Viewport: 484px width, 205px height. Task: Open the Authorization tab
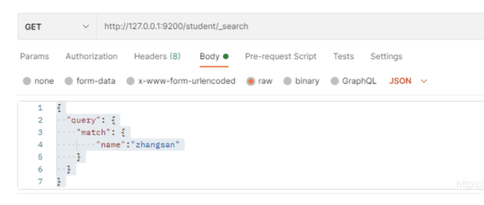tap(91, 56)
